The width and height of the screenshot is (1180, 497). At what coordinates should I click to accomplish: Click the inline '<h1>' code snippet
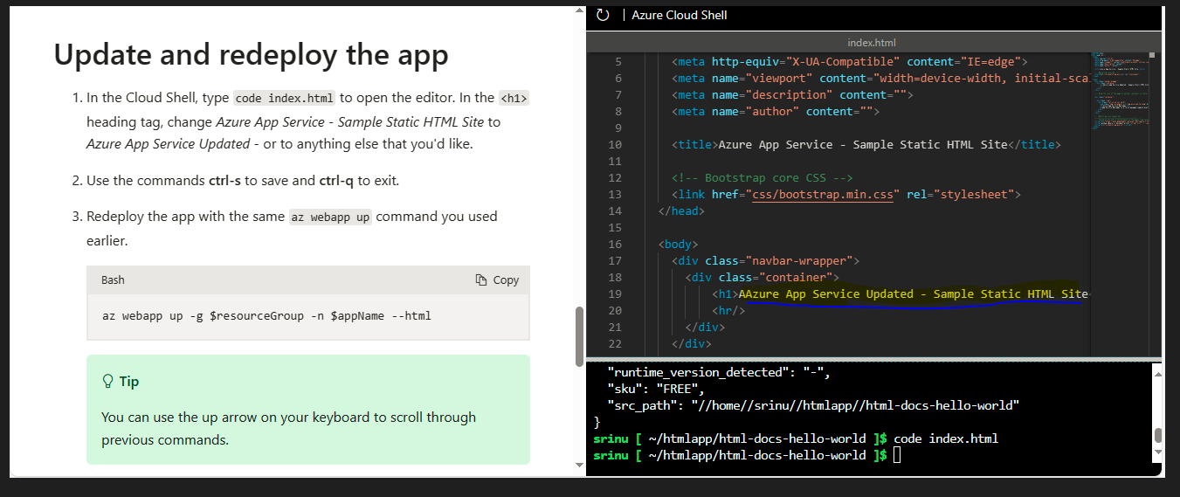514,99
